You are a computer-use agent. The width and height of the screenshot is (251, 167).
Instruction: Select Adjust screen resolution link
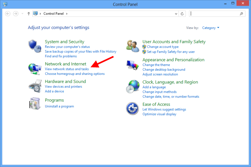[x=160, y=74]
